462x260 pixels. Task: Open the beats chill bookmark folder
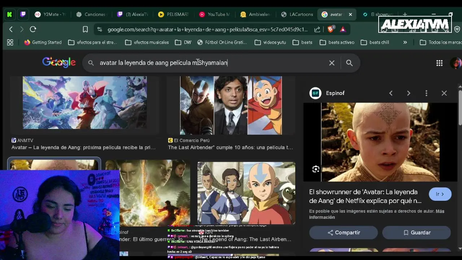pyautogui.click(x=375, y=42)
